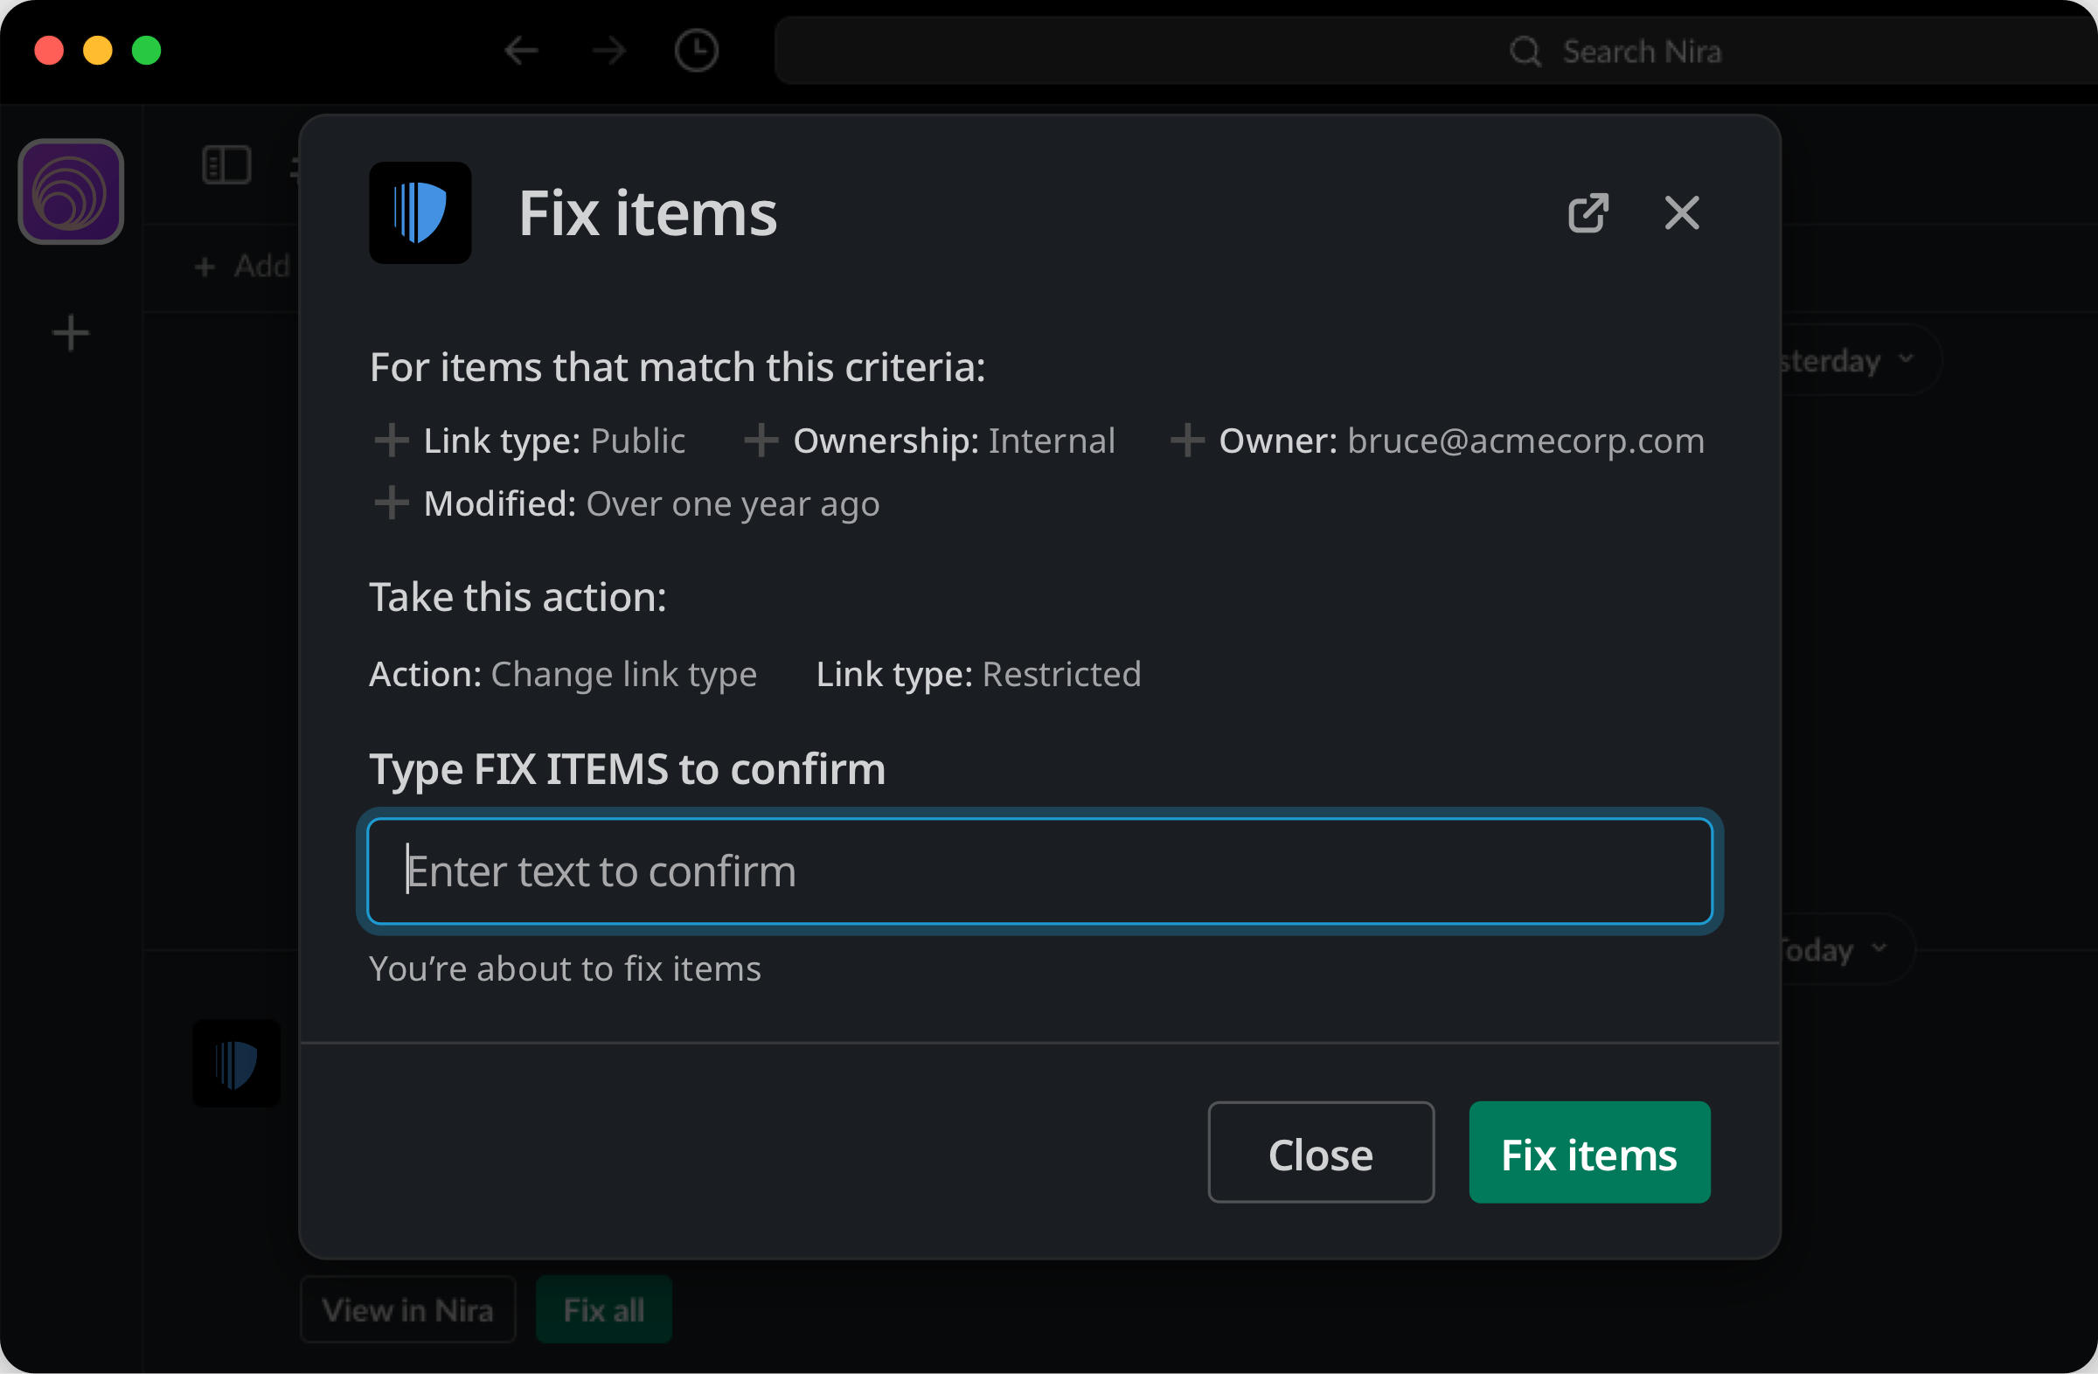Viewport: 2098px width, 1374px height.
Task: Click the forward navigation arrow
Action: point(608,50)
